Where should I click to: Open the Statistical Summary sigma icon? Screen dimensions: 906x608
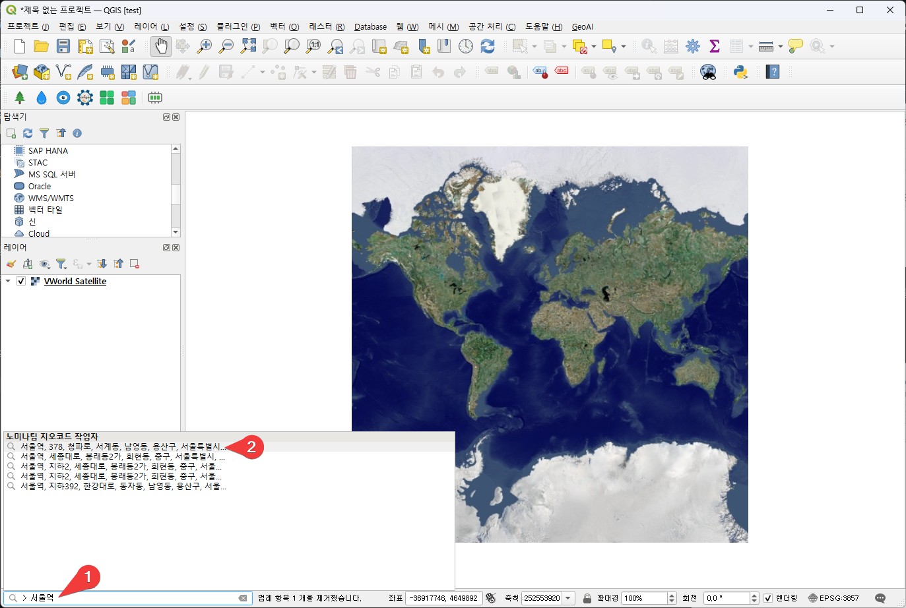pos(714,46)
